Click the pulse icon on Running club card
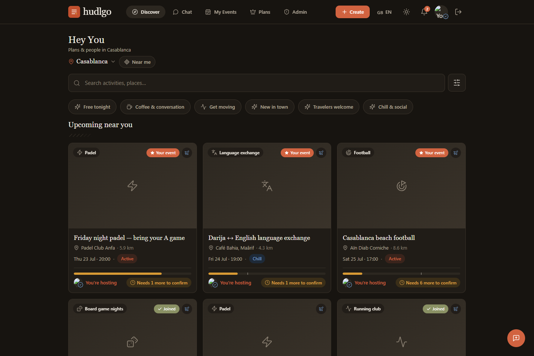Screen dimensions: 534x356 pyautogui.click(x=402, y=342)
